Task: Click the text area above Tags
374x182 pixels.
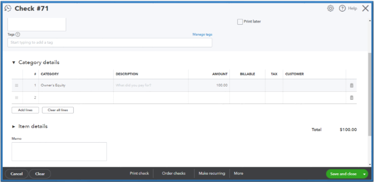Action: pyautogui.click(x=37, y=24)
